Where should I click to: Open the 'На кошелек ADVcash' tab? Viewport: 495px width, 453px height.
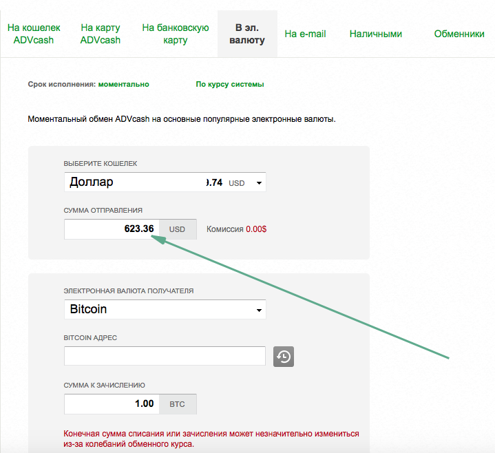pyautogui.click(x=34, y=34)
